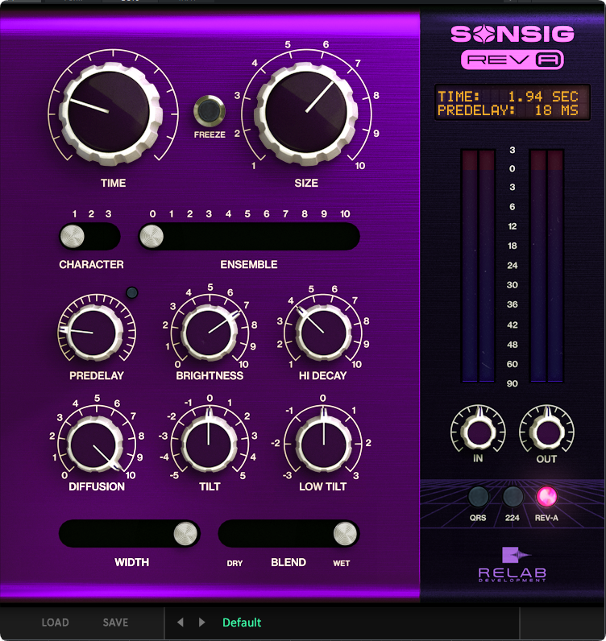This screenshot has width=606, height=641.
Task: Click the large SIZE knob
Action: pos(305,114)
